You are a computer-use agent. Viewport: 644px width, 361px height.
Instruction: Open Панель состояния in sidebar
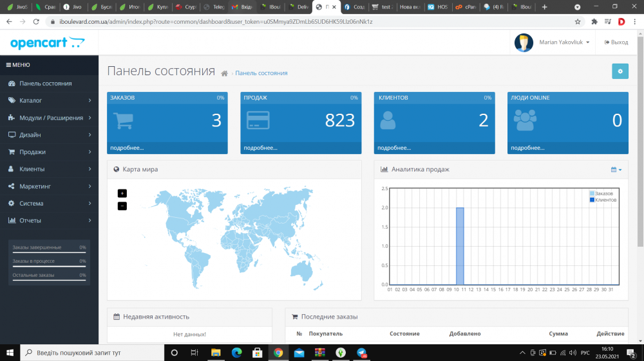(50, 83)
